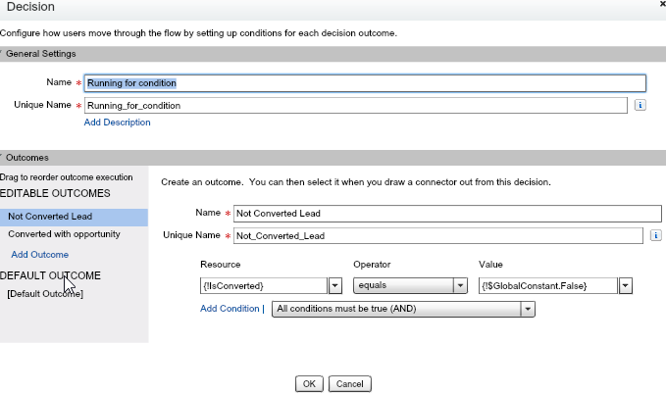Screen dimensions: 666x395
Task: Select the Not Converted Lead outcome
Action: point(49,217)
